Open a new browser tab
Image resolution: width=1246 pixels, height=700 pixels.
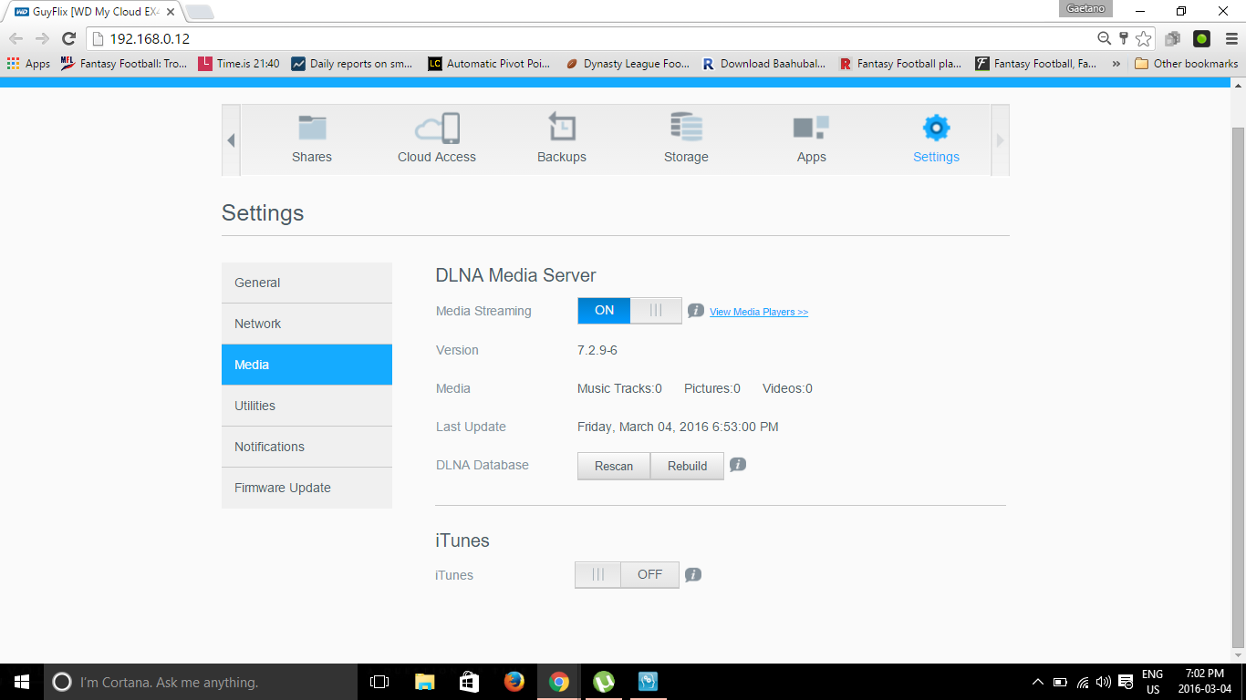(x=199, y=12)
